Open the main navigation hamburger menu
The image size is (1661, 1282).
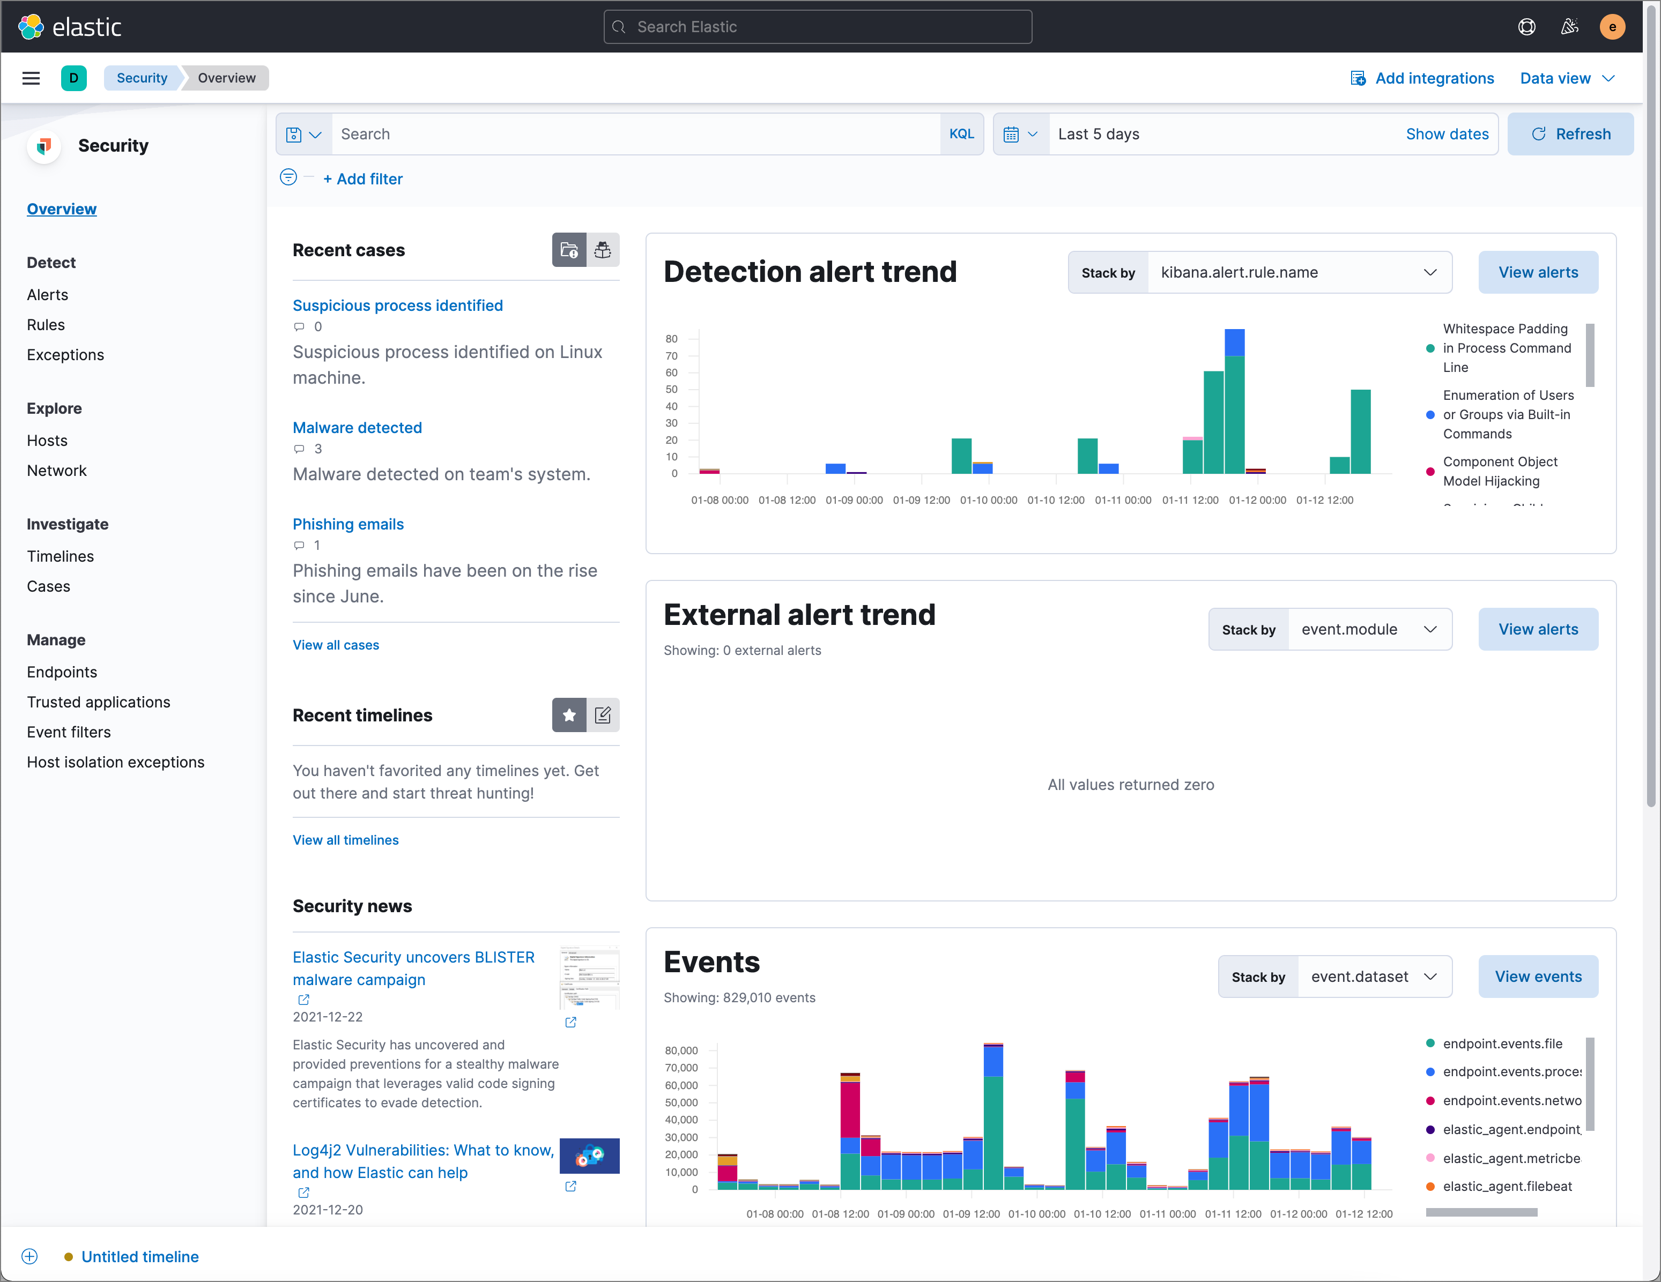pos(31,78)
